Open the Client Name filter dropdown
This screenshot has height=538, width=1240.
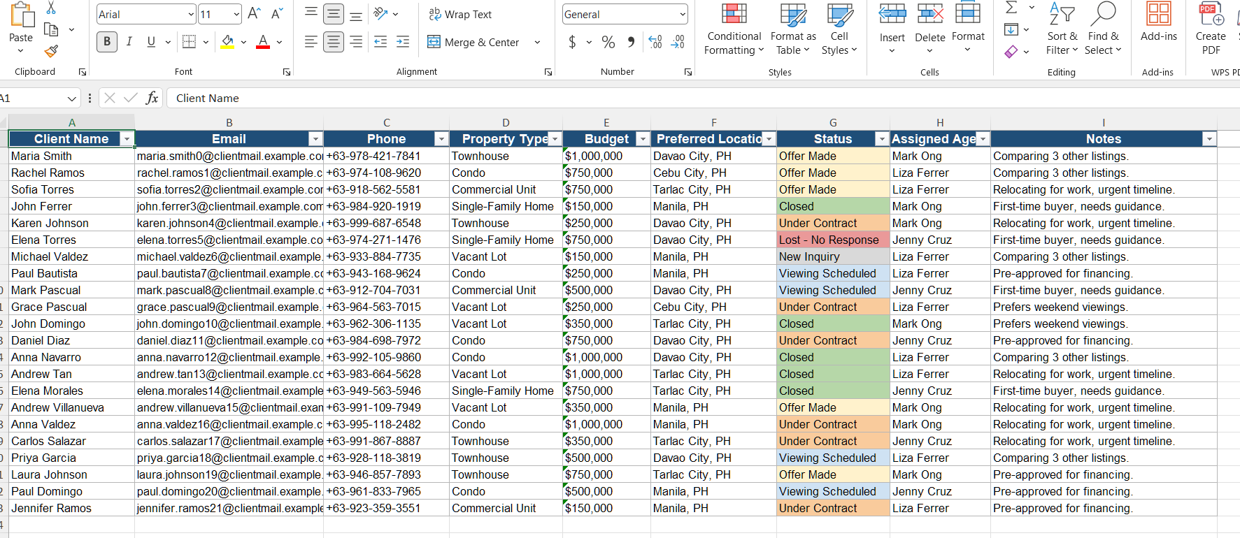[127, 139]
